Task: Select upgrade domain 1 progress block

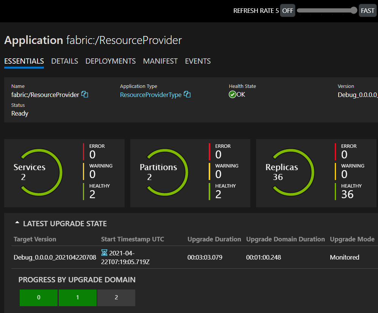Action: (78, 297)
